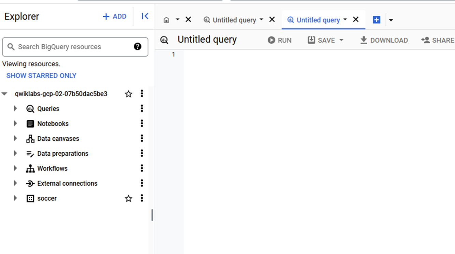Create a new query with blue plus button
This screenshot has height=254, width=455.
pyautogui.click(x=376, y=20)
